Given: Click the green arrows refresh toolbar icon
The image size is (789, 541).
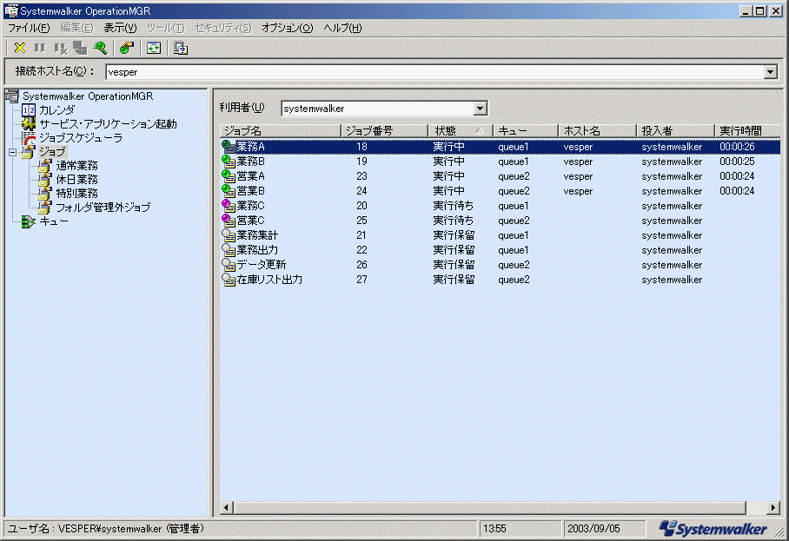Looking at the screenshot, I should pos(154,48).
